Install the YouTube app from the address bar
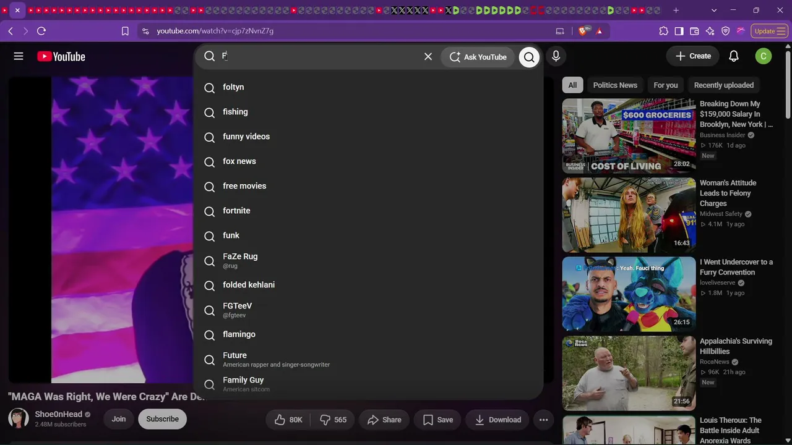 (560, 31)
